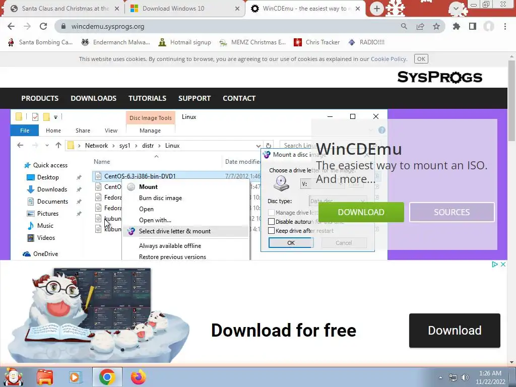The image size is (516, 387).
Task: Dismiss cookie notice with OK
Action: pos(421,59)
